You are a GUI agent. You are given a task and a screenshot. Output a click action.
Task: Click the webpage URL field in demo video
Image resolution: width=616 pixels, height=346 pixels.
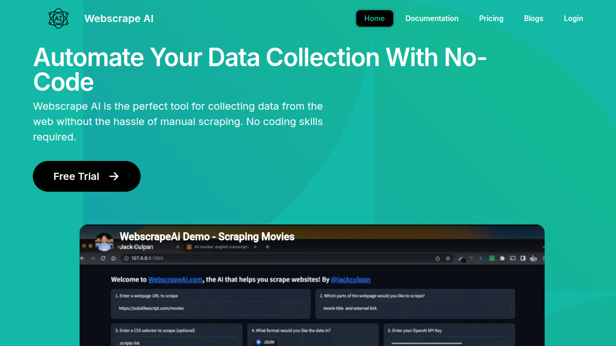click(211, 308)
